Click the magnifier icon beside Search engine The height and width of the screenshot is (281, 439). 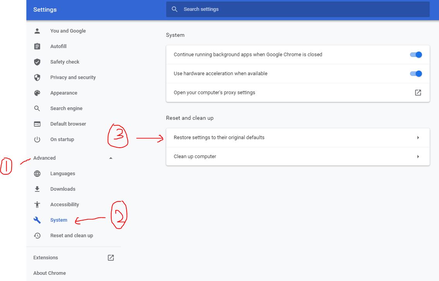(x=37, y=109)
